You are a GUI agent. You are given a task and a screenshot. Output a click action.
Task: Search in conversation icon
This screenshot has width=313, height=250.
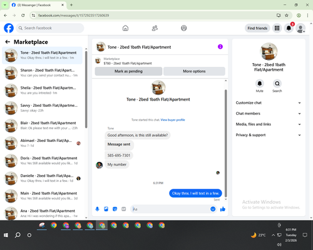pos(277,84)
